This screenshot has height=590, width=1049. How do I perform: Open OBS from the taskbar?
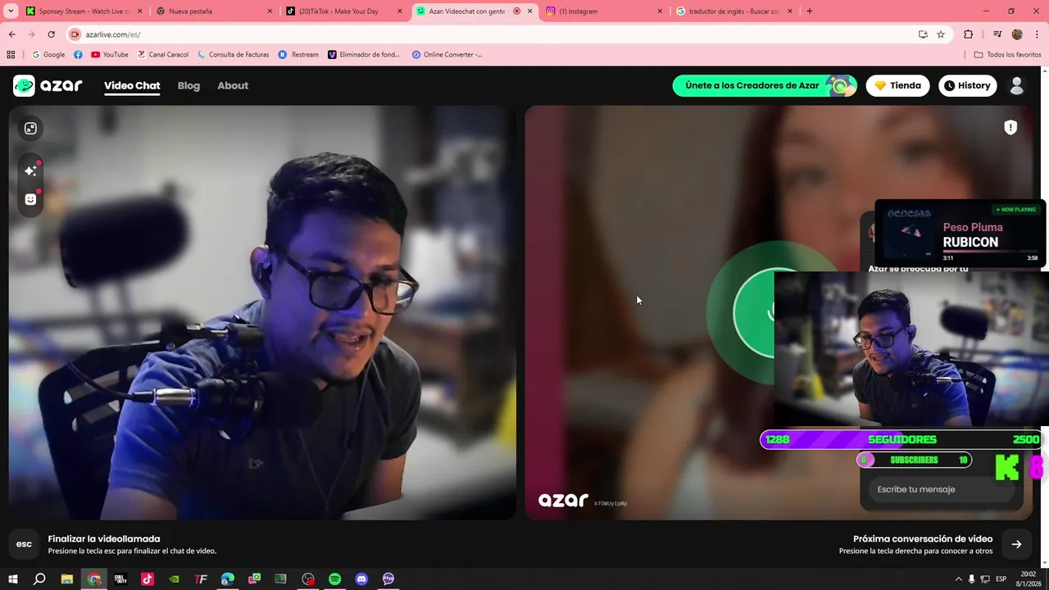(308, 579)
